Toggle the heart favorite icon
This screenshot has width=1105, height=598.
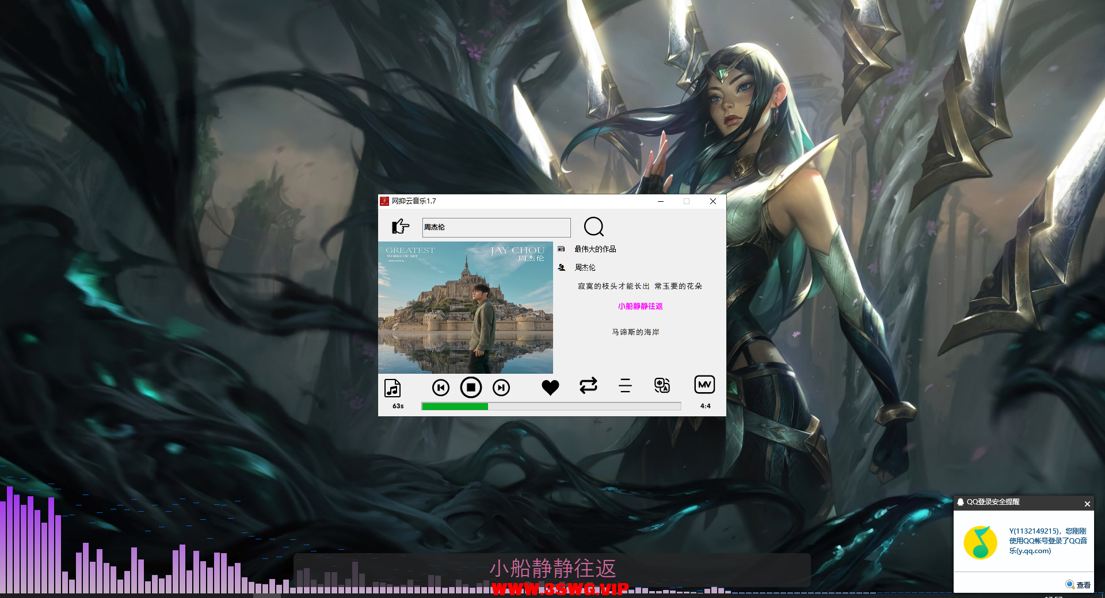point(550,388)
